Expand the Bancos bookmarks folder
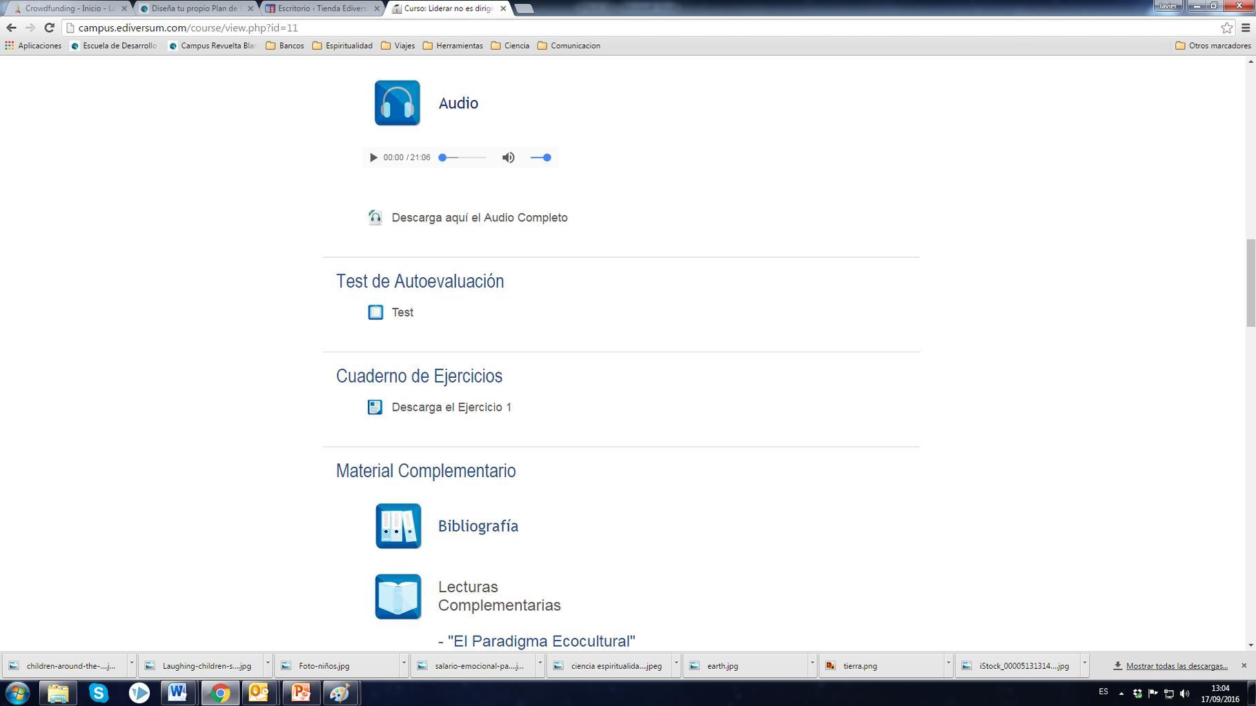 285,46
